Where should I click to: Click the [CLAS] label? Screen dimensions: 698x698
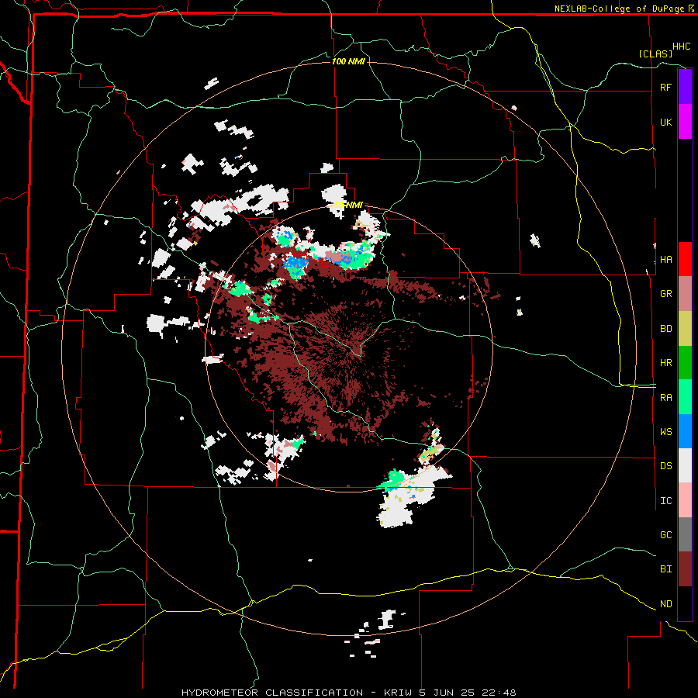point(655,54)
